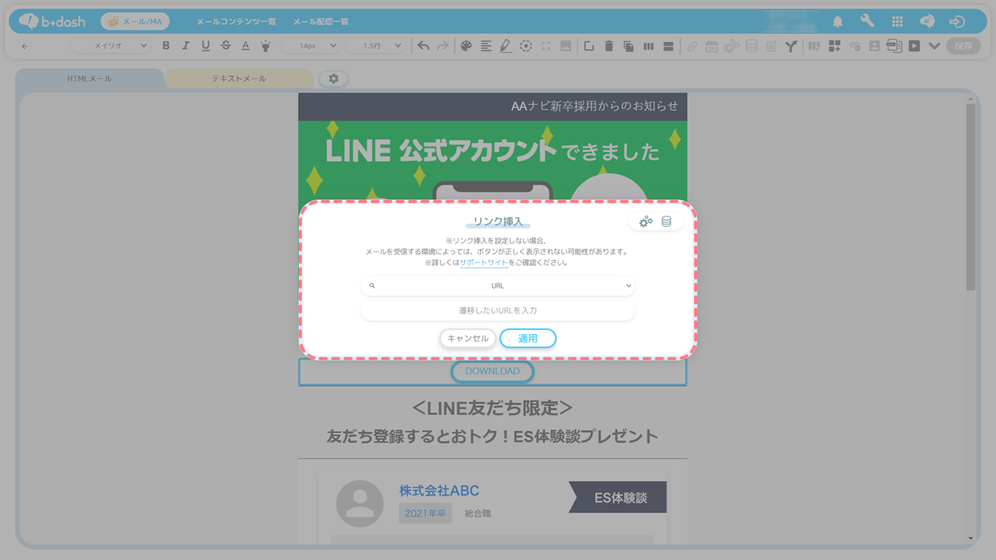Click the ES体験談 ribbon label
996x560 pixels.
click(x=619, y=498)
